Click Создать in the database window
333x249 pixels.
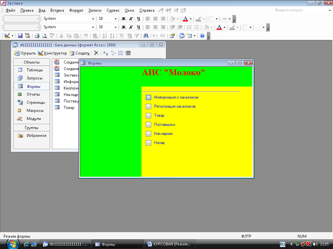pos(80,53)
